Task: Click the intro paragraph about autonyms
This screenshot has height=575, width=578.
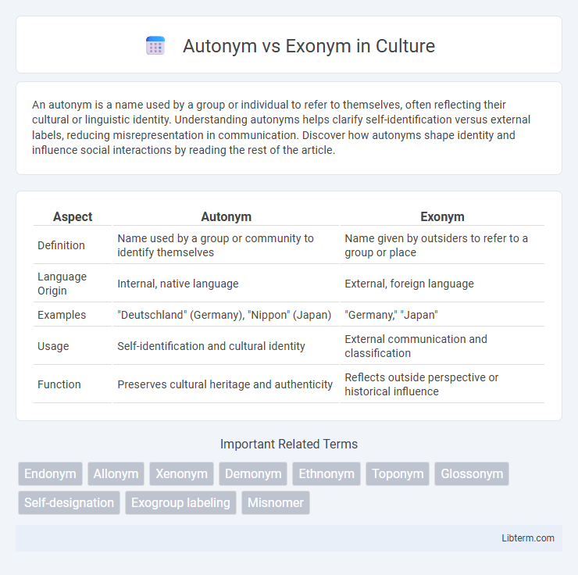Action: click(281, 127)
